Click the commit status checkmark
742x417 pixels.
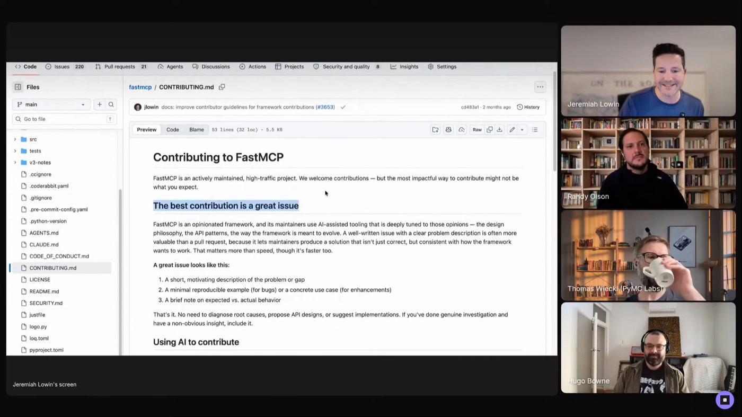(343, 107)
